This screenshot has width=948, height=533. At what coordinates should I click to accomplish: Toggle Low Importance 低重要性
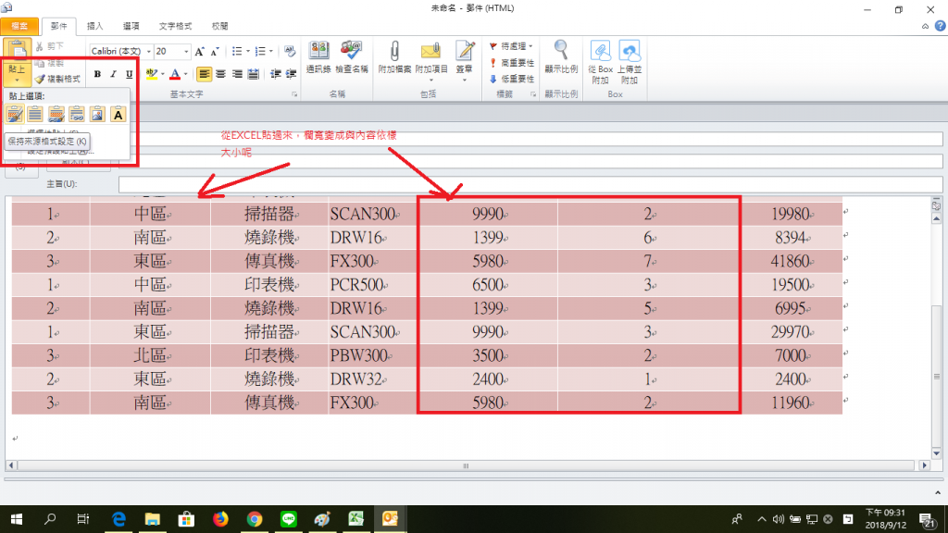tap(512, 79)
